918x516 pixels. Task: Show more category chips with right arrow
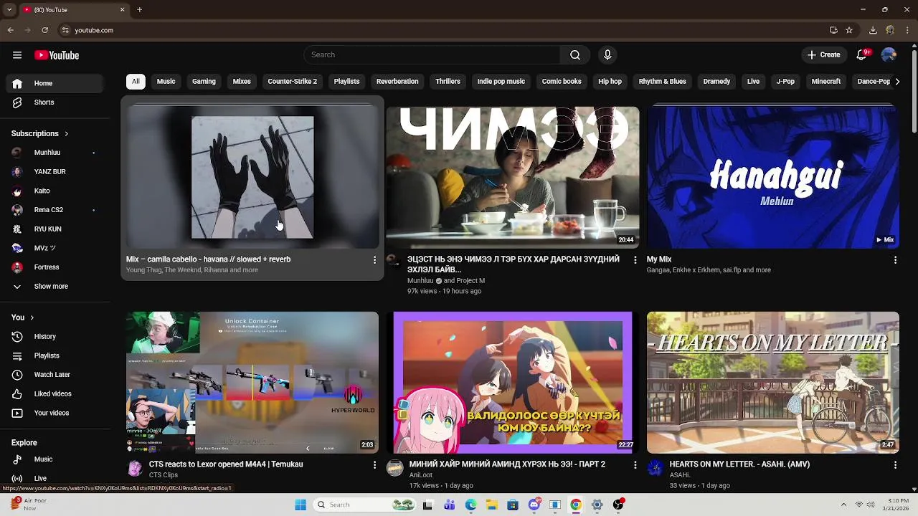click(x=897, y=82)
